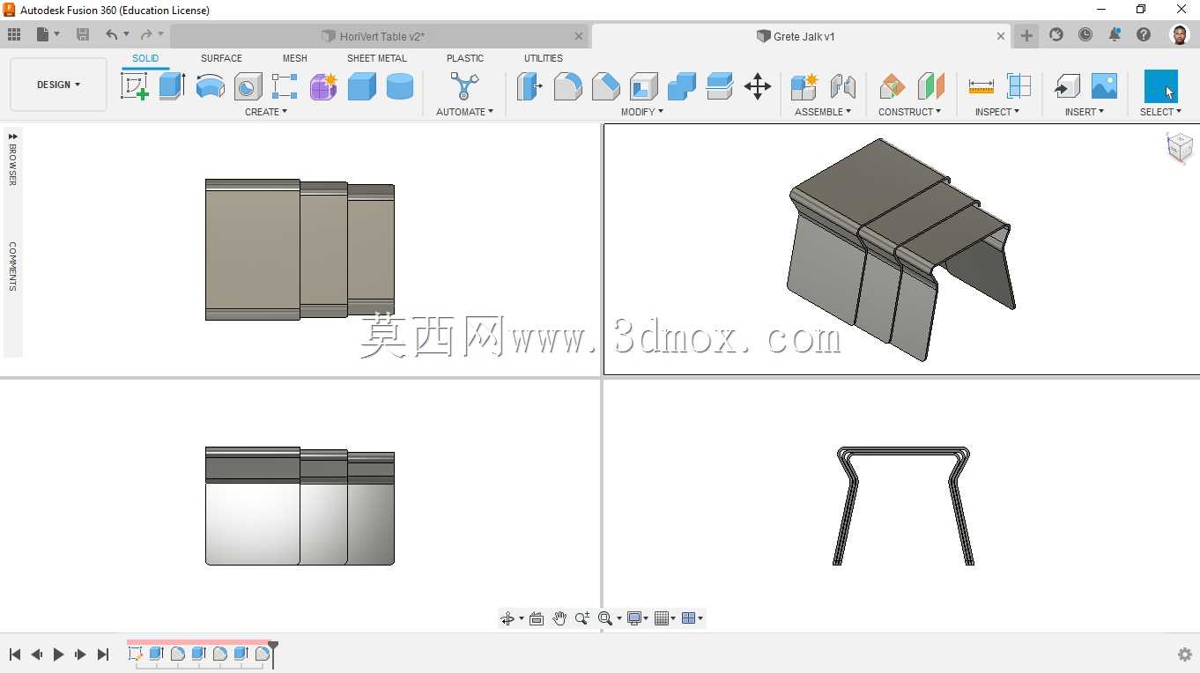This screenshot has height=673, width=1200.
Task: Select the Joint tool
Action: (x=843, y=86)
